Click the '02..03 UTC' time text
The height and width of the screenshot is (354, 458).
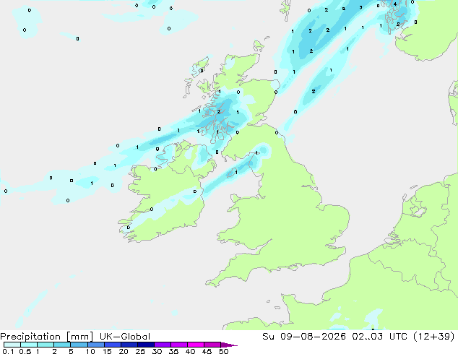point(379,337)
